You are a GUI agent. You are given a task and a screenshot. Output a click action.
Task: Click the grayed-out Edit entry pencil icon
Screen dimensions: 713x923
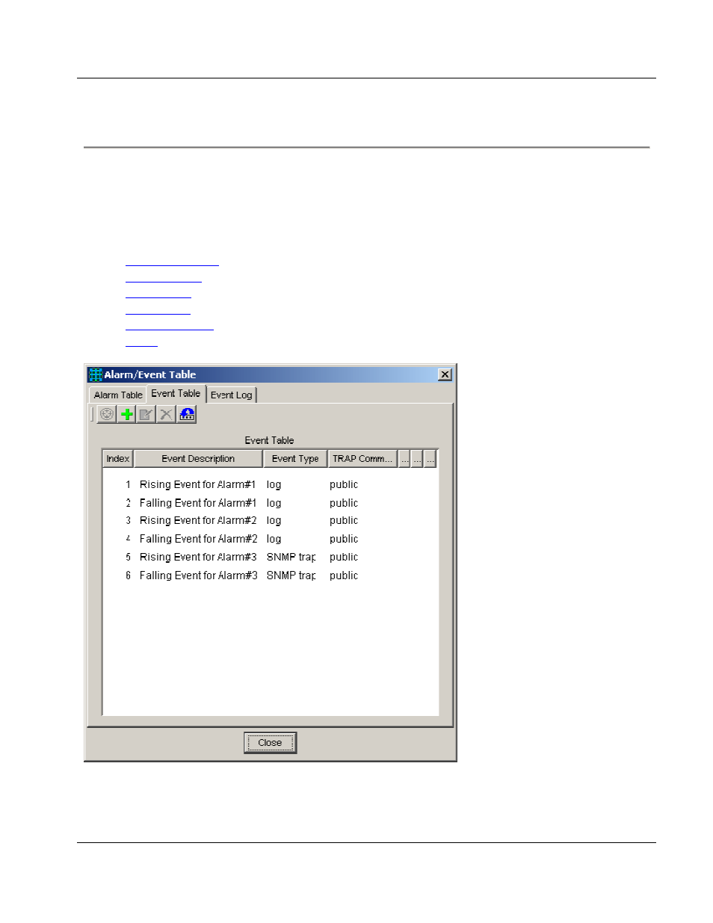[x=146, y=414]
